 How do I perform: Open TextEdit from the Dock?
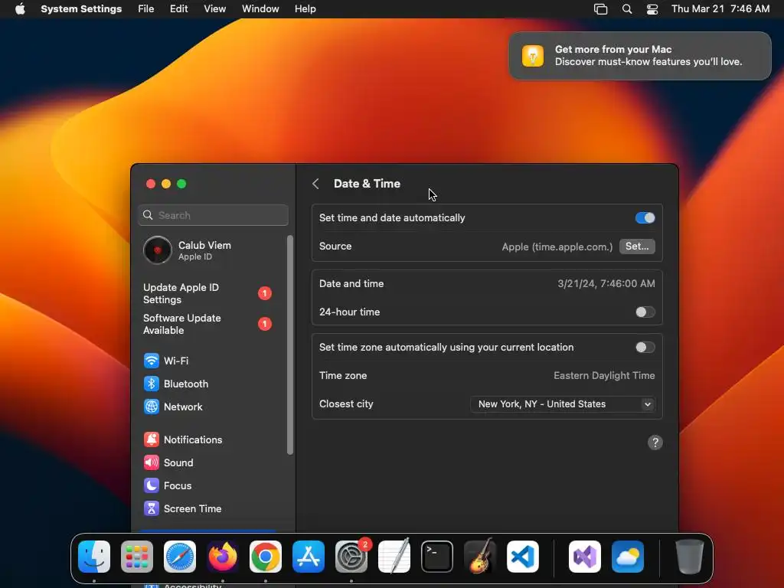pyautogui.click(x=394, y=557)
